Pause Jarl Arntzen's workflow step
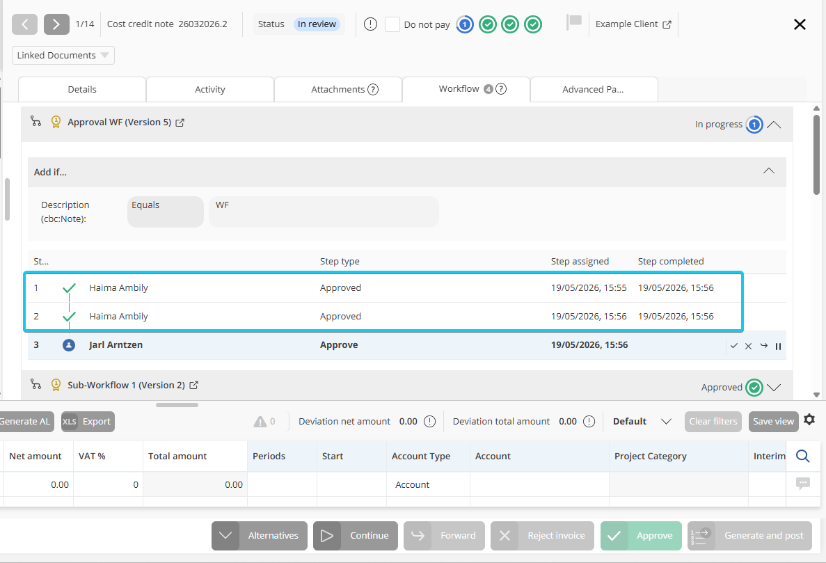The height and width of the screenshot is (563, 826). pos(778,346)
